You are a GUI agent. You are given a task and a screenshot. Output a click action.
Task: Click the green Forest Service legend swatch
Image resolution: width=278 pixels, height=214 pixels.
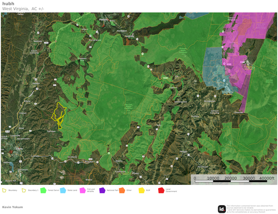point(43,190)
